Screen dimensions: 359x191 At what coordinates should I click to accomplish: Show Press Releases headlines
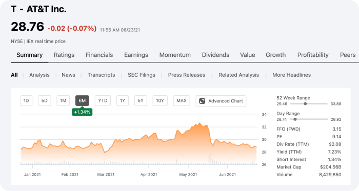tap(187, 75)
